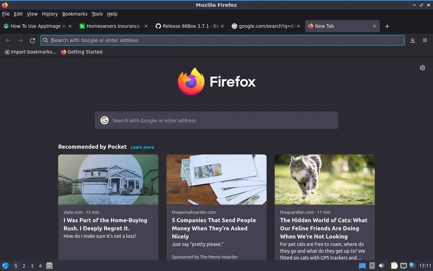This screenshot has height=271, width=433.
Task: Open a new tab with the plus icon
Action: coord(387,26)
